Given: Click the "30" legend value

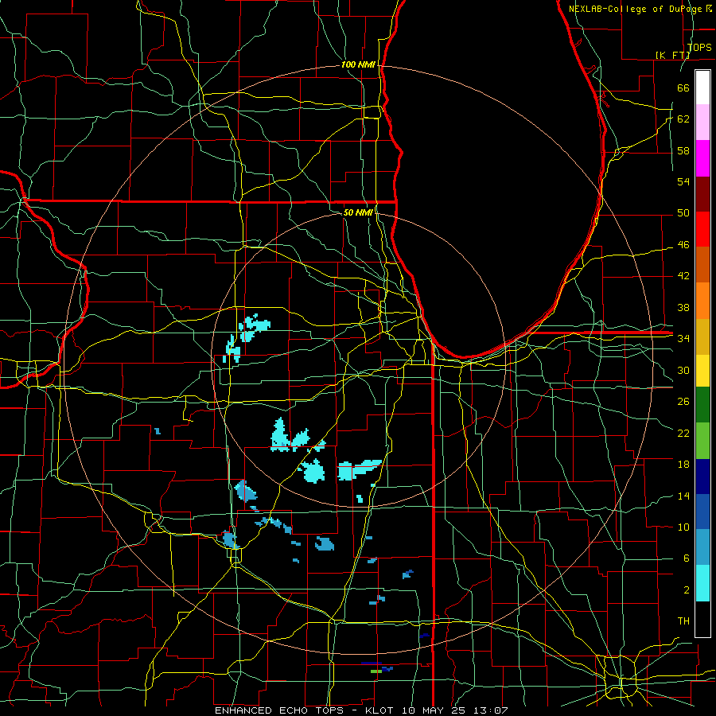Looking at the screenshot, I should tap(683, 370).
